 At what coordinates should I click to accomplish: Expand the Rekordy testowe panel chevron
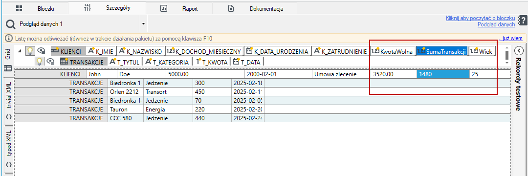coord(519,51)
